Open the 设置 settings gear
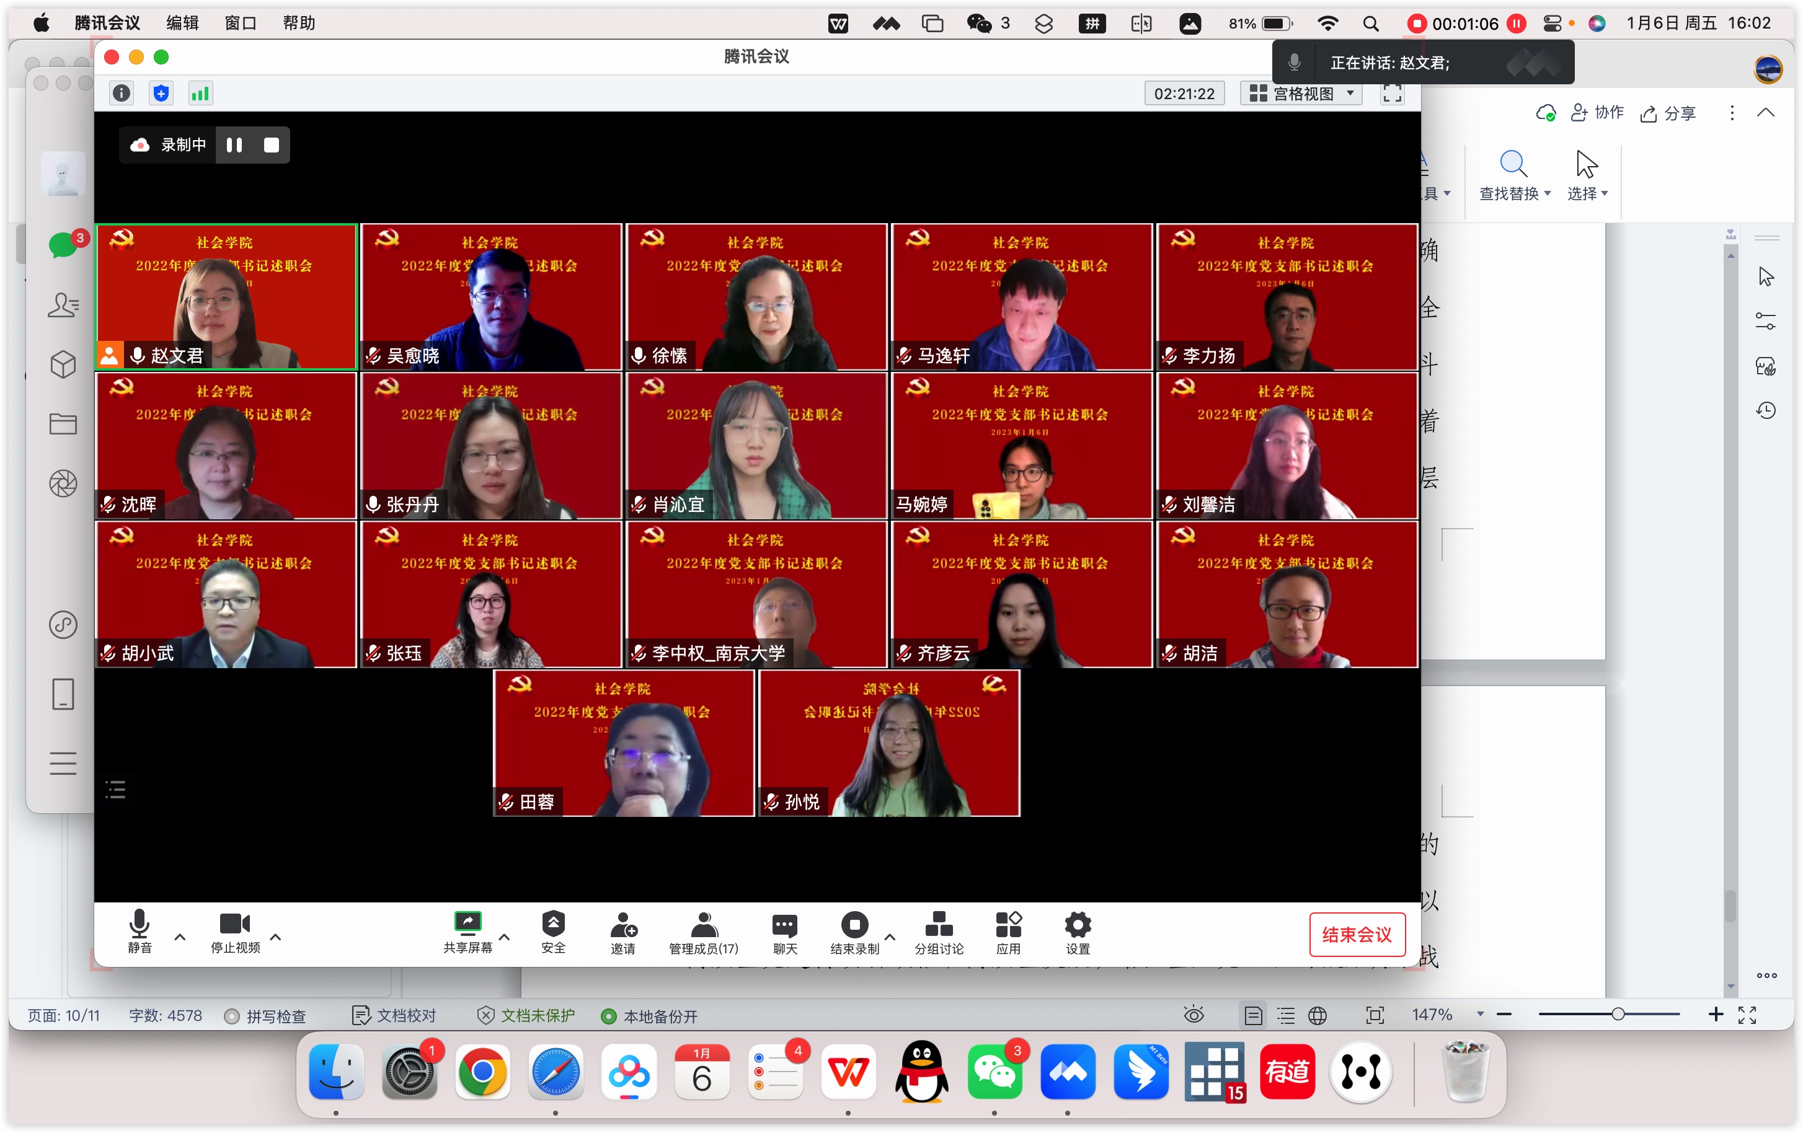Image resolution: width=1803 pixels, height=1133 pixels. pyautogui.click(x=1077, y=927)
